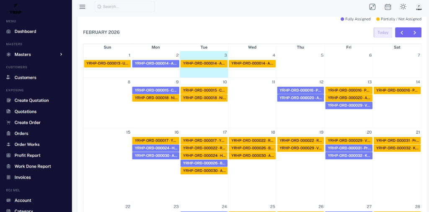Image resolution: width=429 pixels, height=212 pixels.
Task: Open YRHP-ORD-000013 event on February 1
Action: click(x=107, y=63)
